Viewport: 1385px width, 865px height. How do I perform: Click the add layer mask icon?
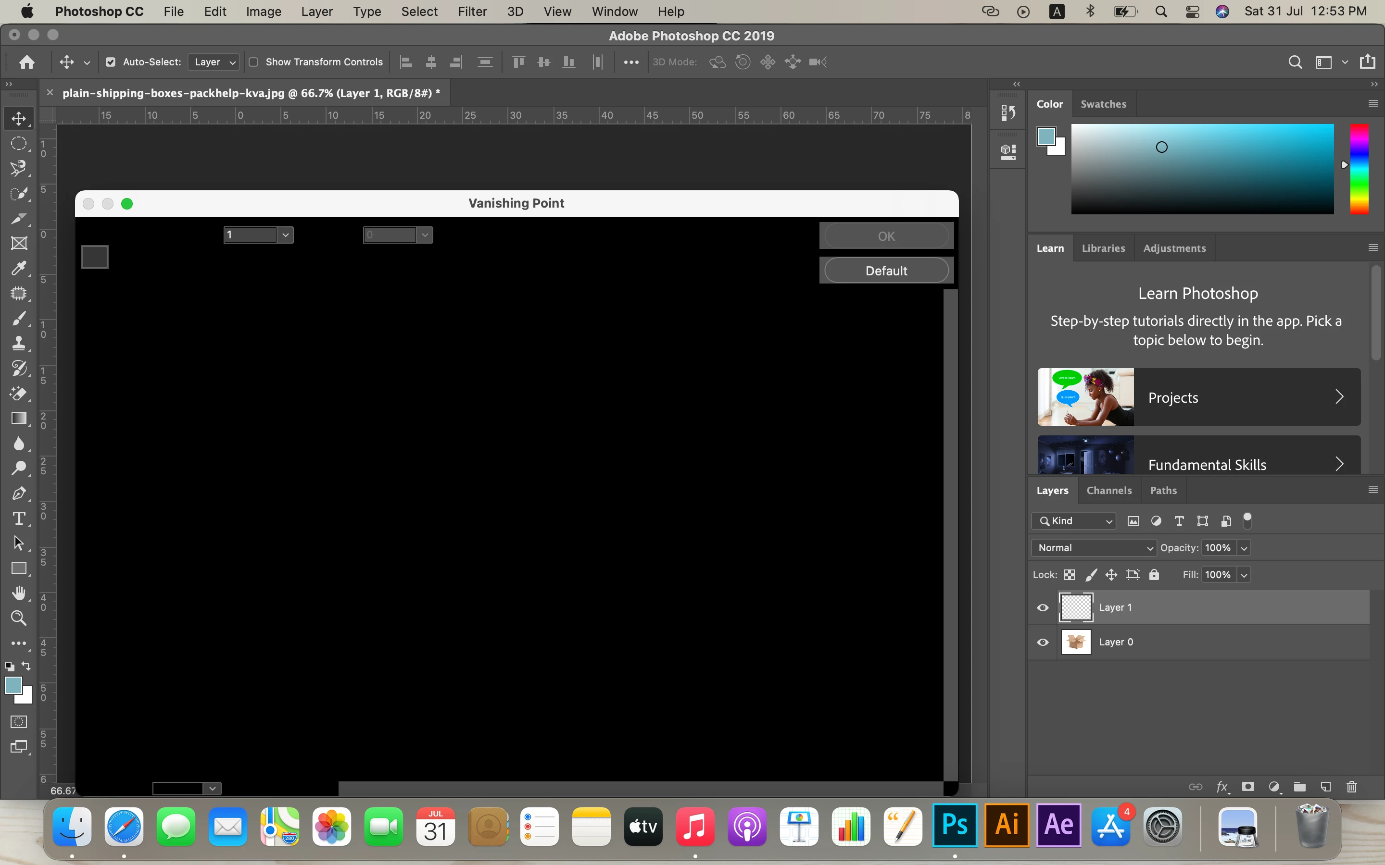pos(1247,787)
